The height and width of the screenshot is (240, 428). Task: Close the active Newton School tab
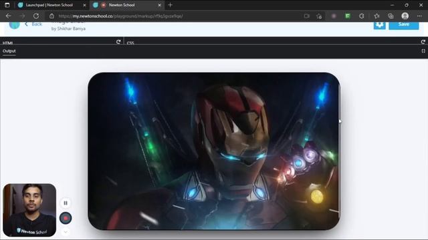click(x=159, y=5)
